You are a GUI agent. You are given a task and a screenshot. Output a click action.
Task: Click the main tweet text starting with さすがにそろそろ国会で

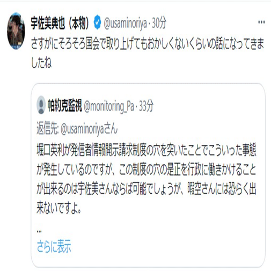[x=148, y=43]
